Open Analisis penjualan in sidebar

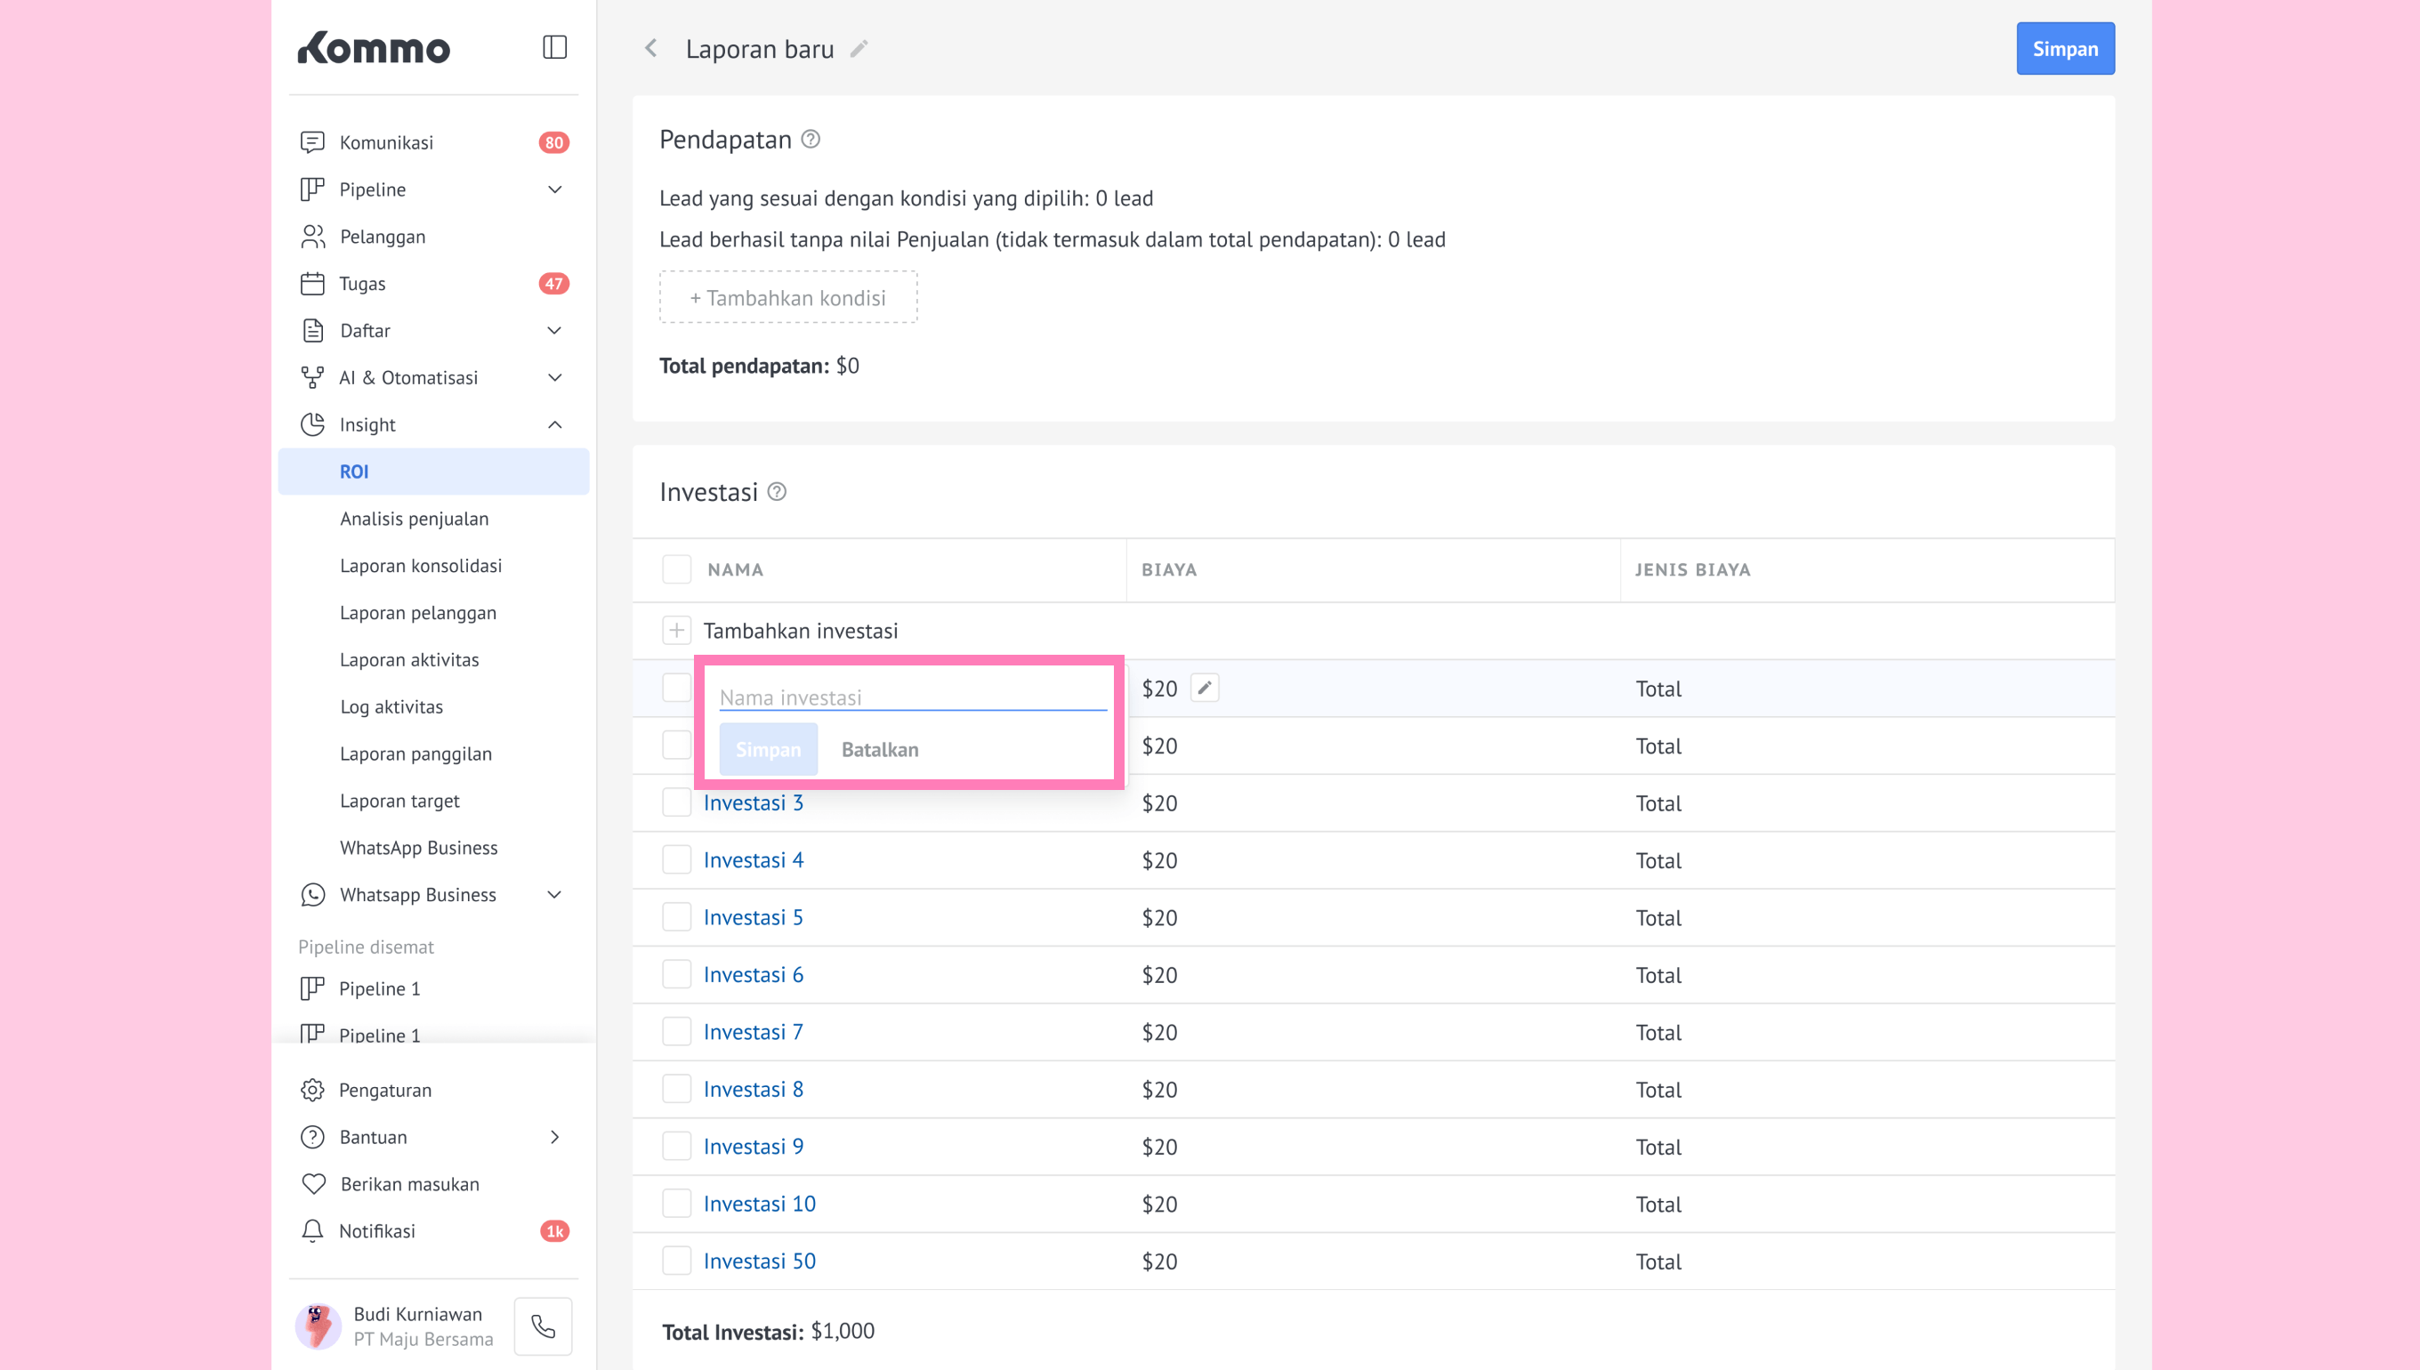[414, 519]
